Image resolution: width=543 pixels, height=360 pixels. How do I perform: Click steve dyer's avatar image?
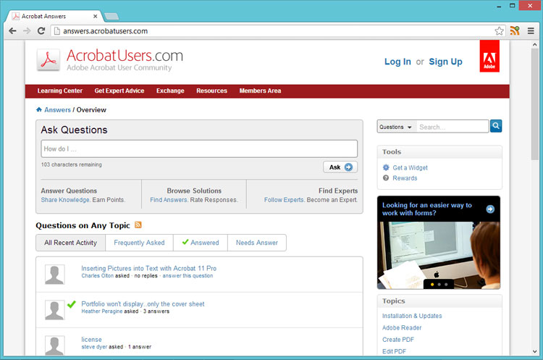coord(55,345)
